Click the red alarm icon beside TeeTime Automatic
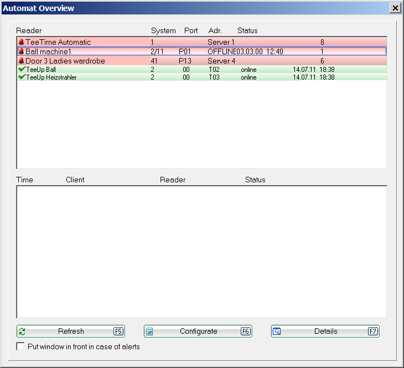 pos(22,42)
